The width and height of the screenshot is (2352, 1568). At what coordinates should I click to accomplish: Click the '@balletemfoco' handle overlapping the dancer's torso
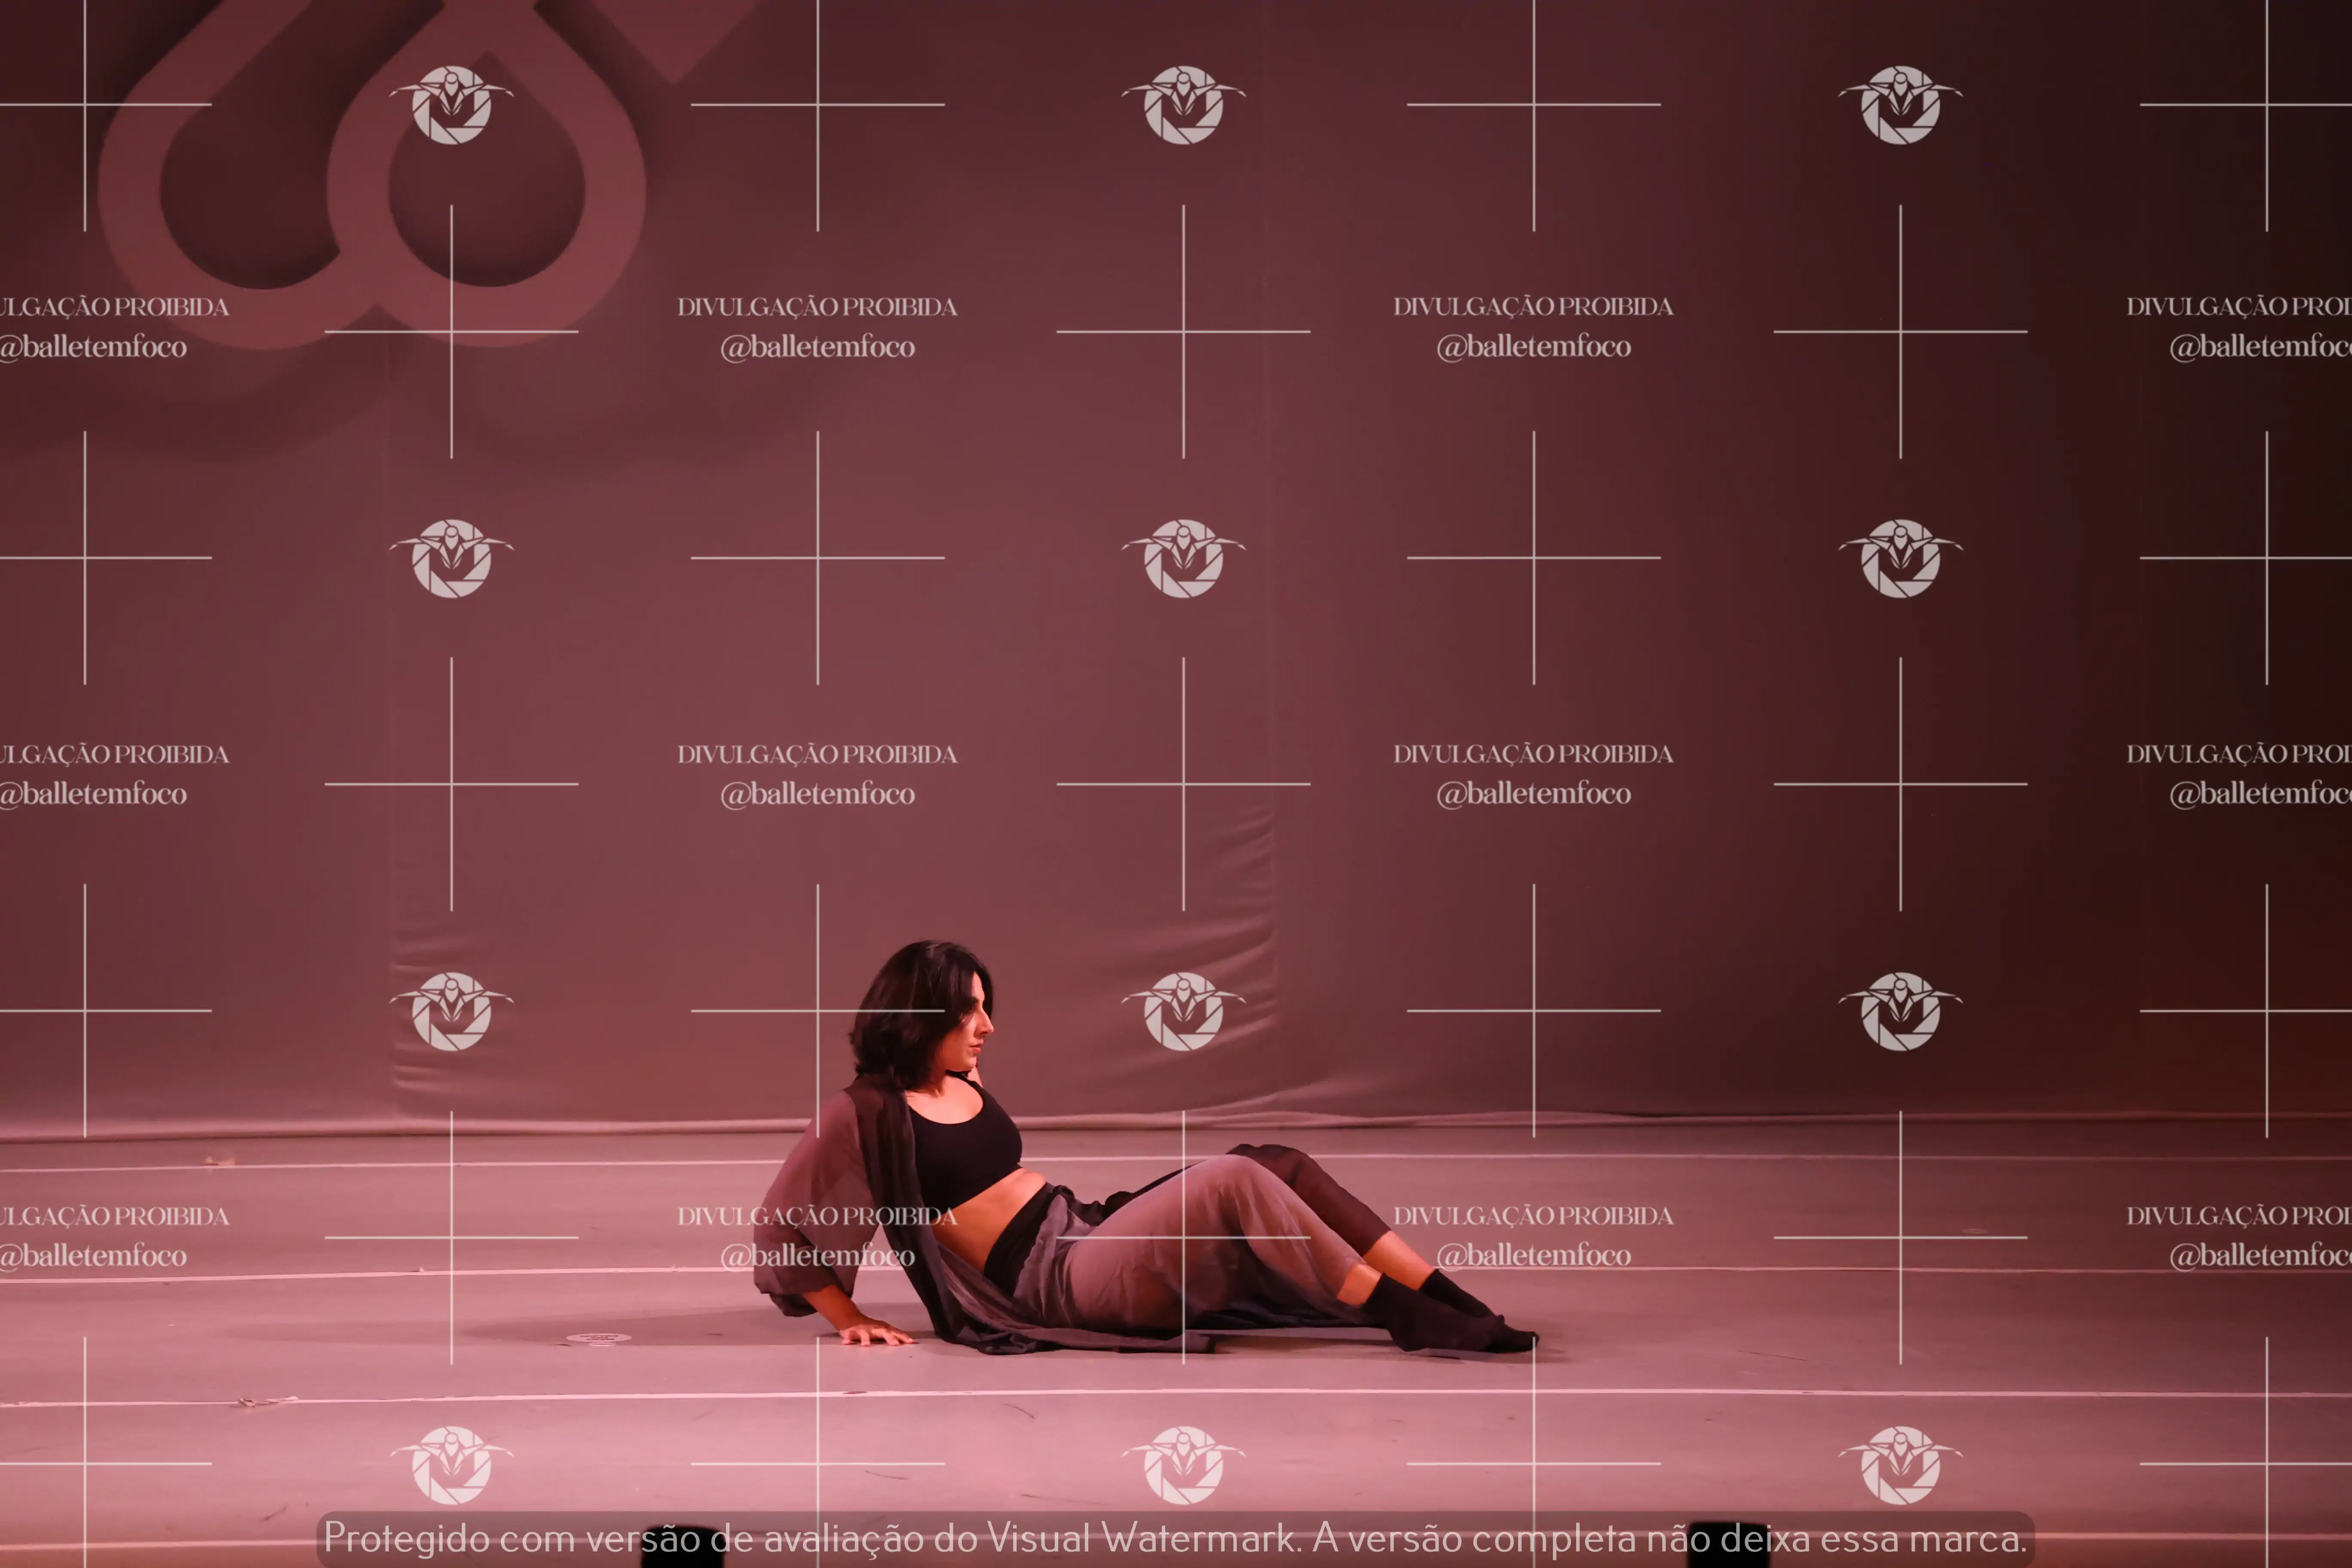pos(818,1256)
